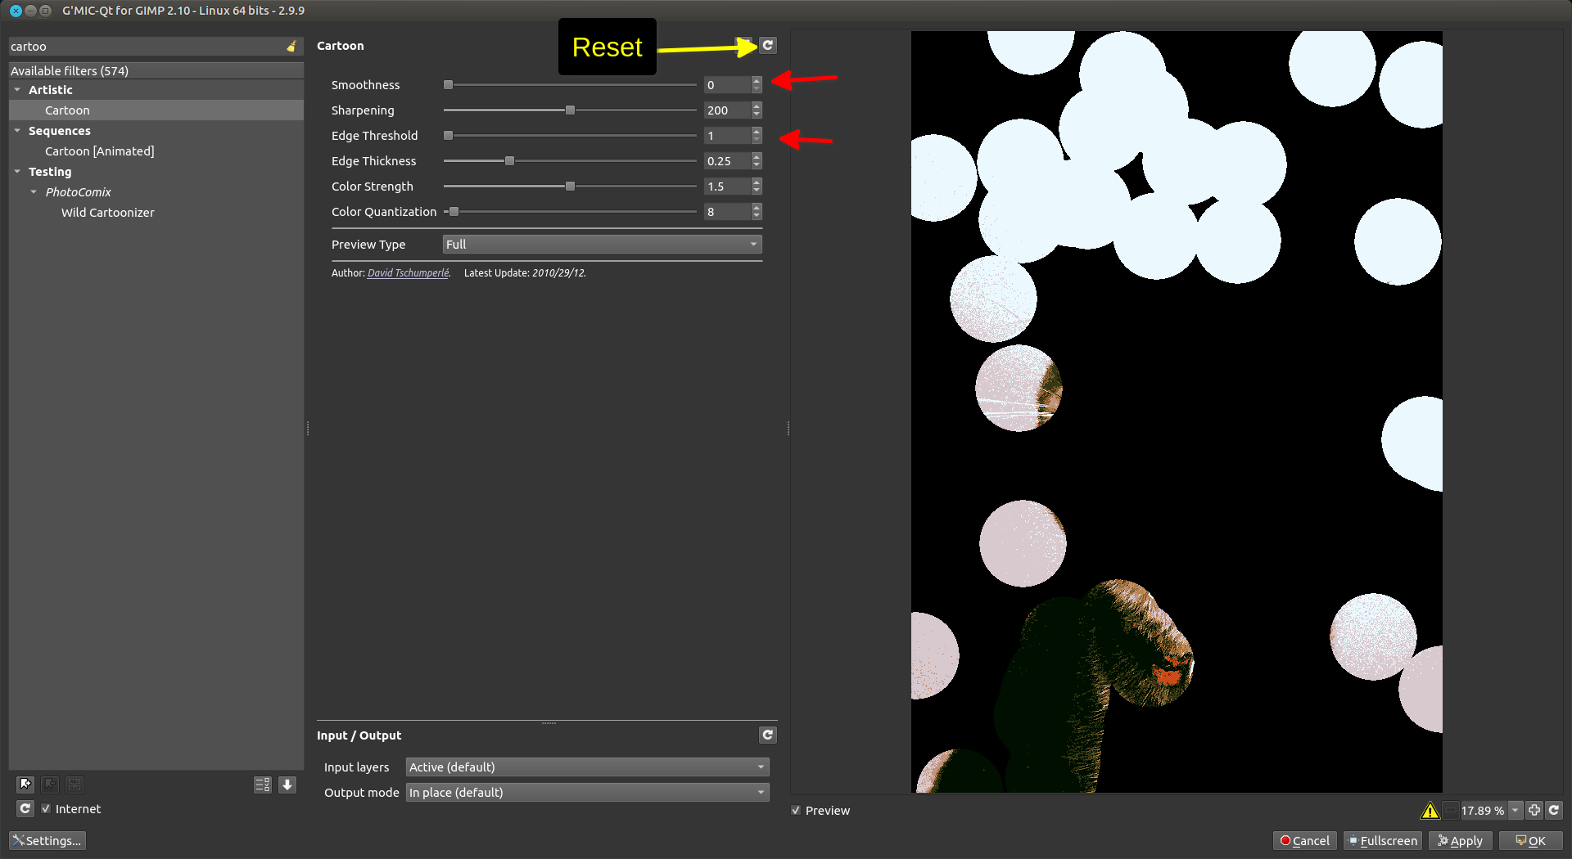This screenshot has width=1572, height=859.
Task: Open the Output mode dropdown
Action: (587, 792)
